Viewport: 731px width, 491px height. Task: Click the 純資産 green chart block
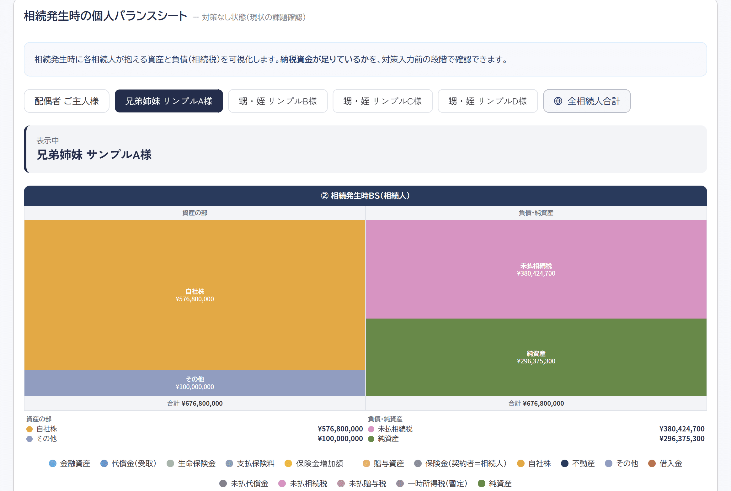536,357
